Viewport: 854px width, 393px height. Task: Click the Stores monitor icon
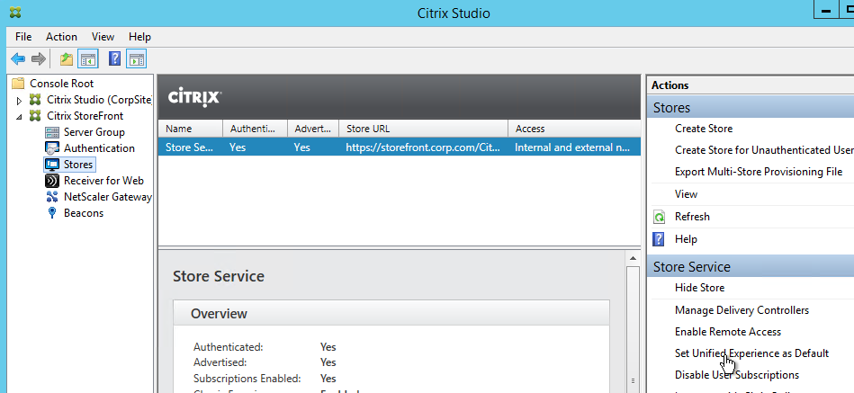click(51, 165)
